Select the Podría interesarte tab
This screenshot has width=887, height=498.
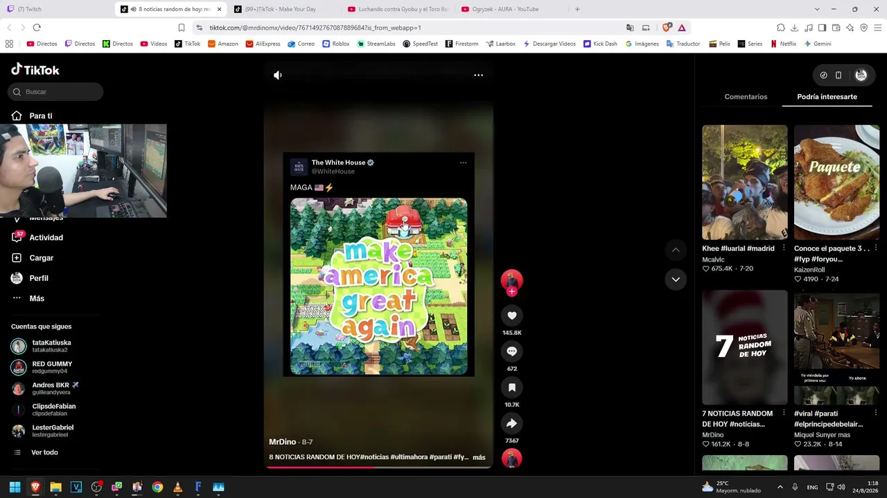827,97
